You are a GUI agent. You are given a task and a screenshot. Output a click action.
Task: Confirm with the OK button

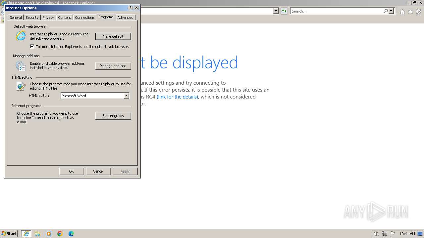click(x=71, y=171)
